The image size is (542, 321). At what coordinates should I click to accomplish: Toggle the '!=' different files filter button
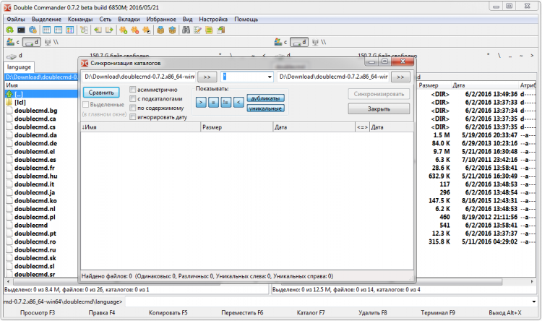pos(225,103)
